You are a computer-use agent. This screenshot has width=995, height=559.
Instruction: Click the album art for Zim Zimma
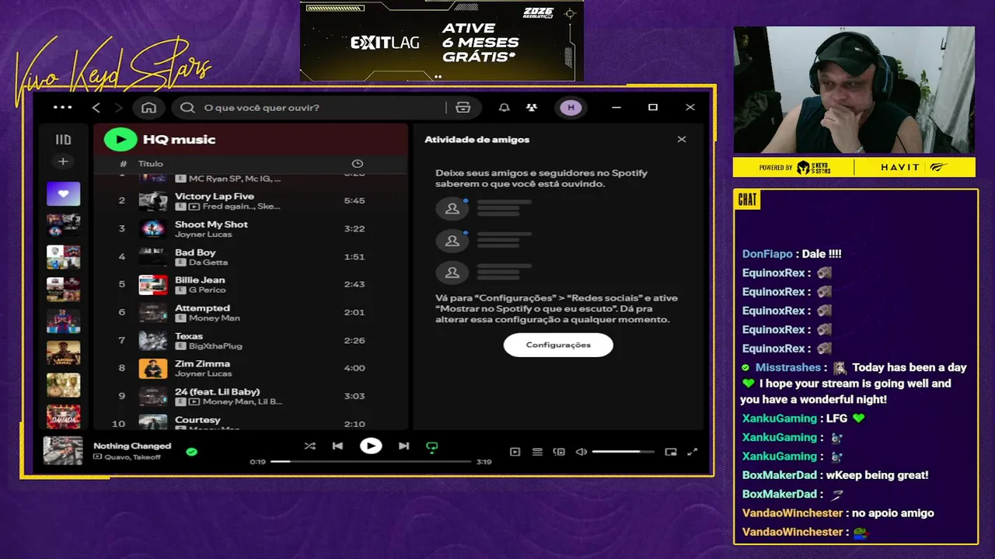point(153,368)
